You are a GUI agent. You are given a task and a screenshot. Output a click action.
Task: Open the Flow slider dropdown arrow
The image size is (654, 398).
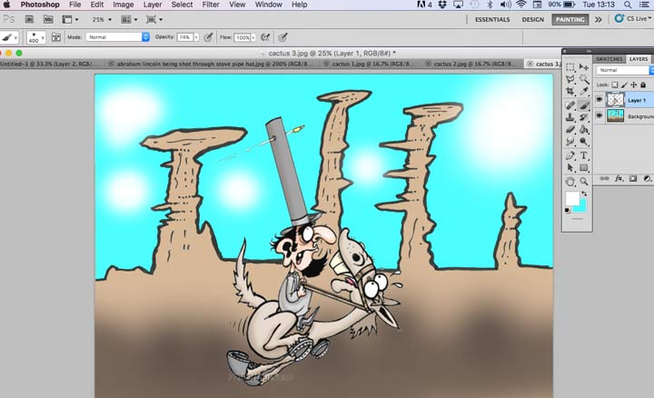(253, 37)
